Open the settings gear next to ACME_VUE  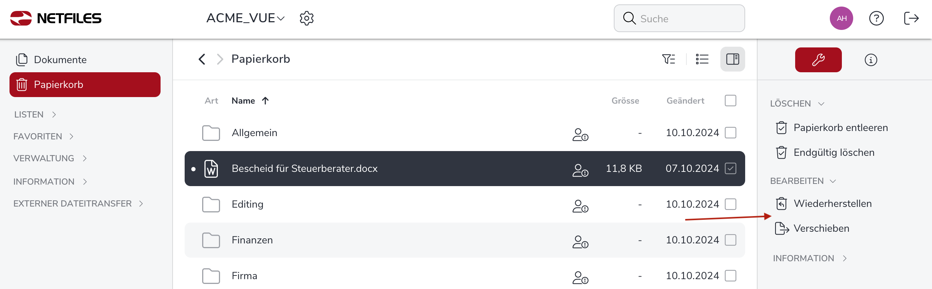click(307, 18)
